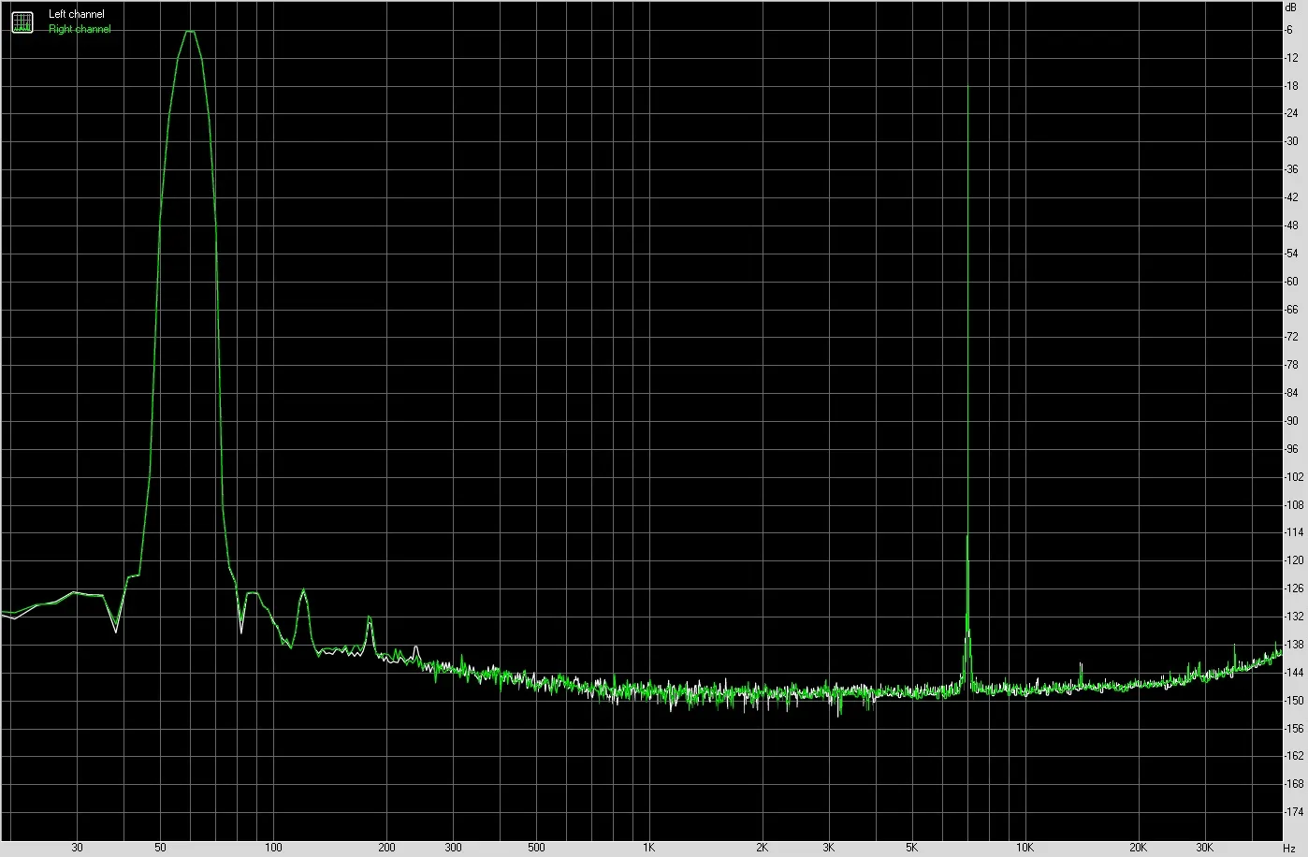
Task: Click the spectrum grid icon beside the legend
Action: (22, 22)
